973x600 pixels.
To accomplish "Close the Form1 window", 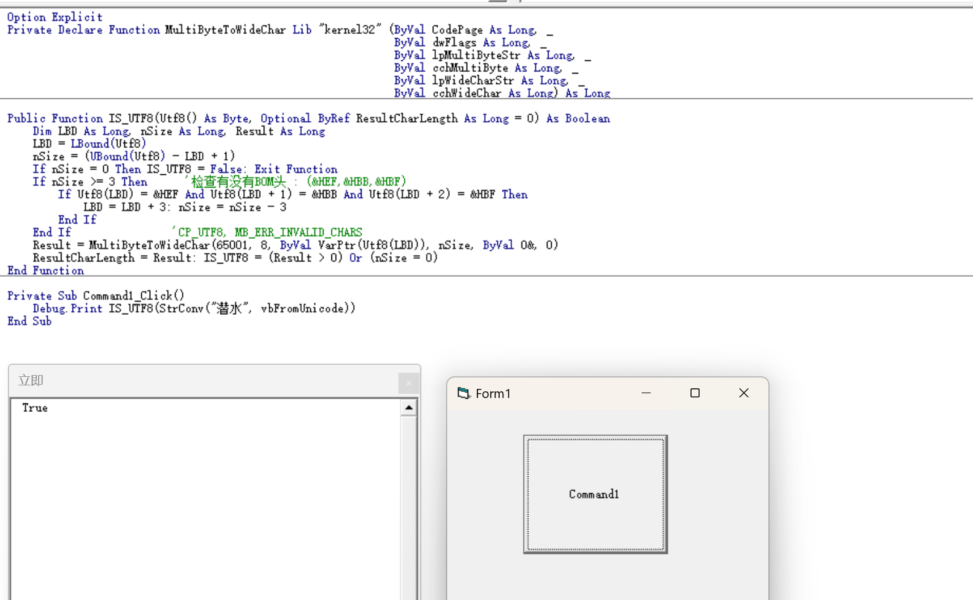I will tap(744, 393).
